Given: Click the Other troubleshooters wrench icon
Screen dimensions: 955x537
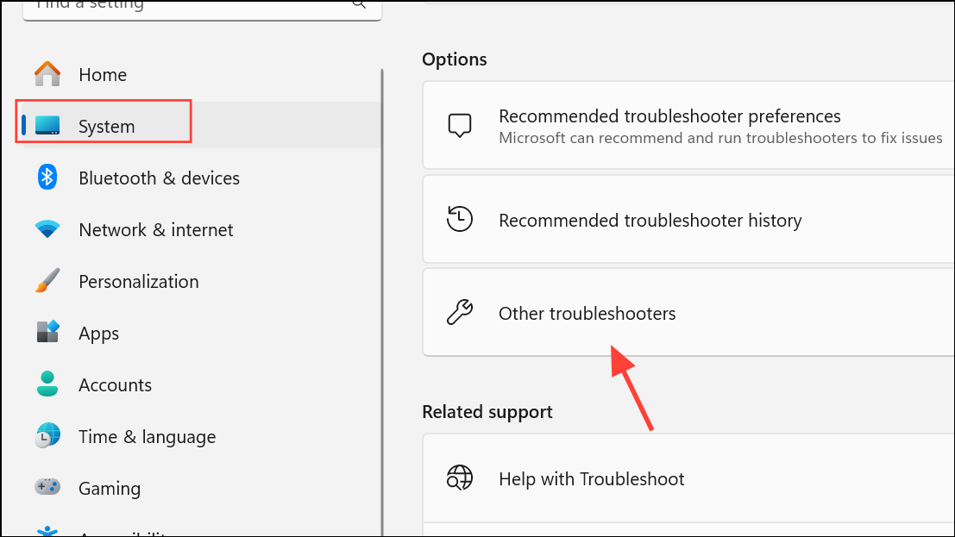Looking at the screenshot, I should point(460,313).
